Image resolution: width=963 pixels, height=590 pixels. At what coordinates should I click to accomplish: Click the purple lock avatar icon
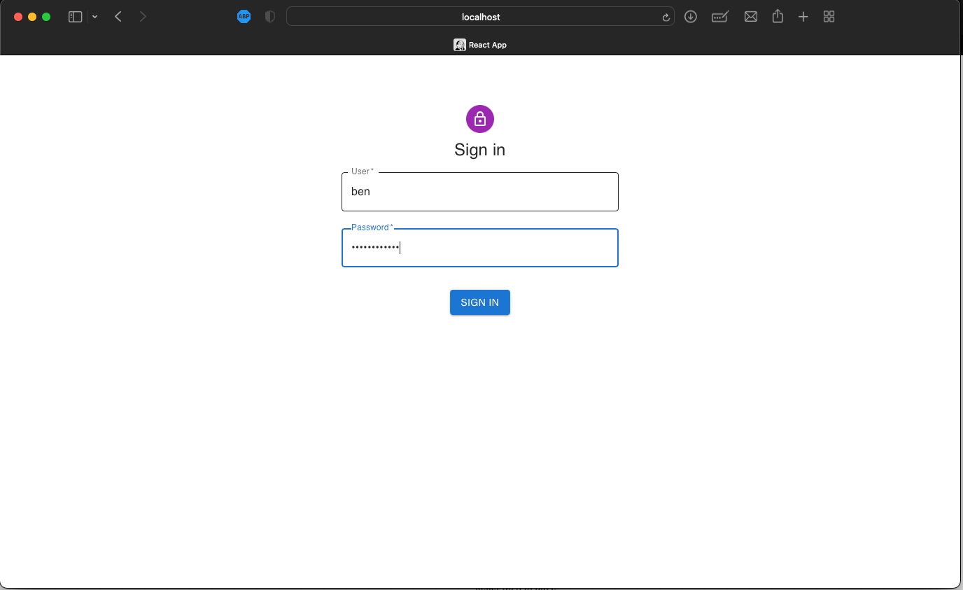[x=480, y=119]
